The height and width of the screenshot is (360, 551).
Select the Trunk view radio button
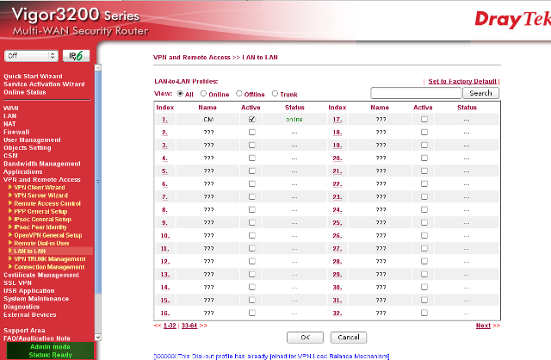tap(275, 94)
